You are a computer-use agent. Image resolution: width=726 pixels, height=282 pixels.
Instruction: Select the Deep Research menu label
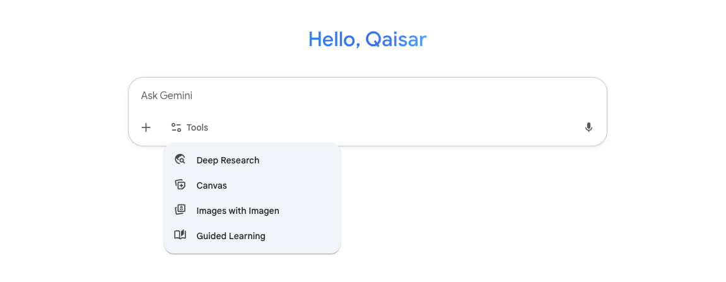[x=228, y=160]
